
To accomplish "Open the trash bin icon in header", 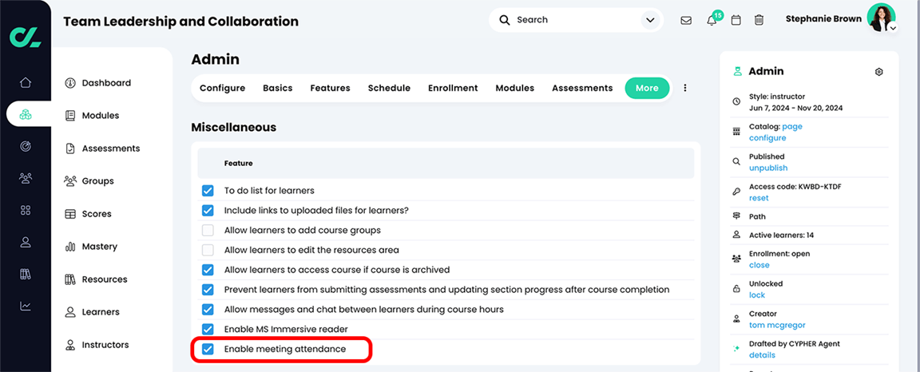I will click(x=759, y=20).
